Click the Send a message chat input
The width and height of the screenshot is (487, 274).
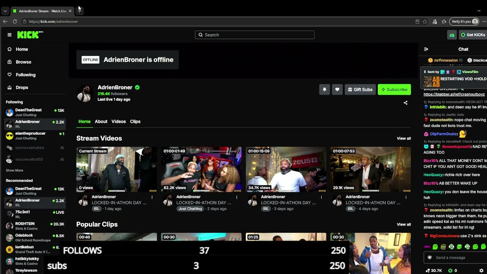tap(456, 258)
